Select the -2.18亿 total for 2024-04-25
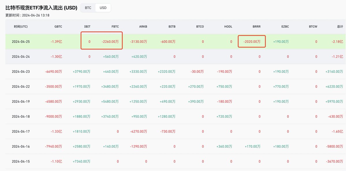Screen dimensions: 346x171 tap(337, 42)
